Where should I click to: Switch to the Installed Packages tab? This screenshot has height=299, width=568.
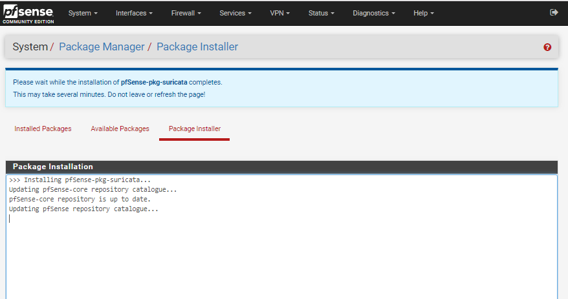(43, 129)
